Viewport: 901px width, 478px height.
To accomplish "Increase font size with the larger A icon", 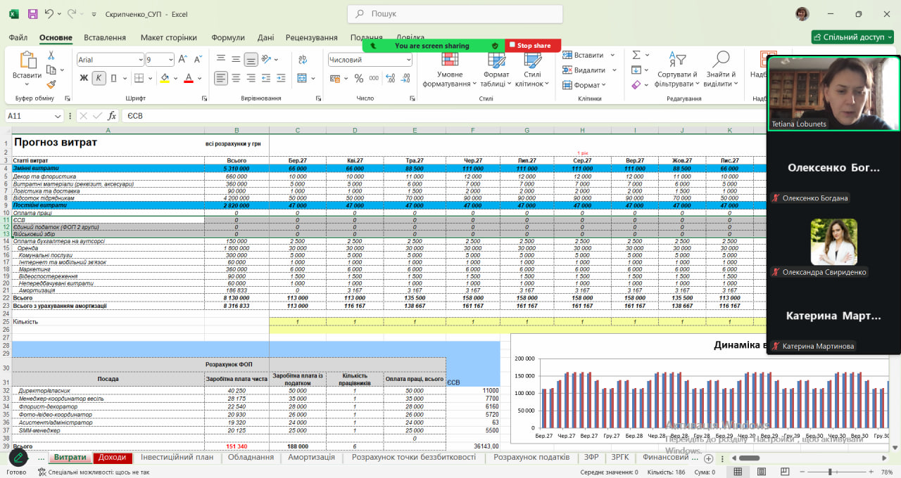I will point(182,60).
